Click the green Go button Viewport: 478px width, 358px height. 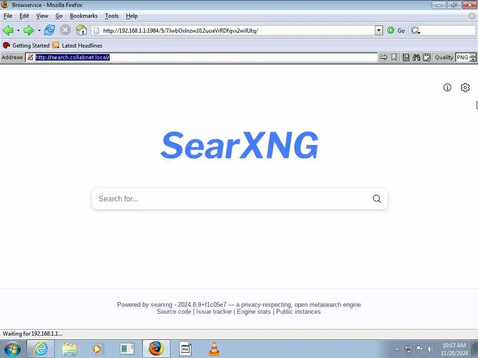(x=396, y=30)
